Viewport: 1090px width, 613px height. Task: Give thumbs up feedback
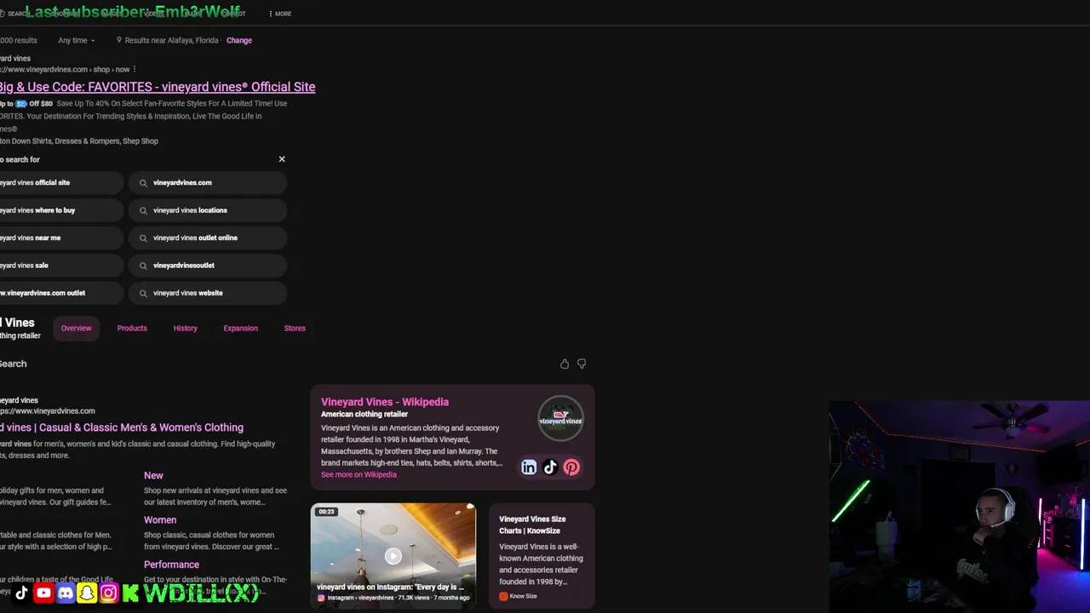click(x=565, y=364)
